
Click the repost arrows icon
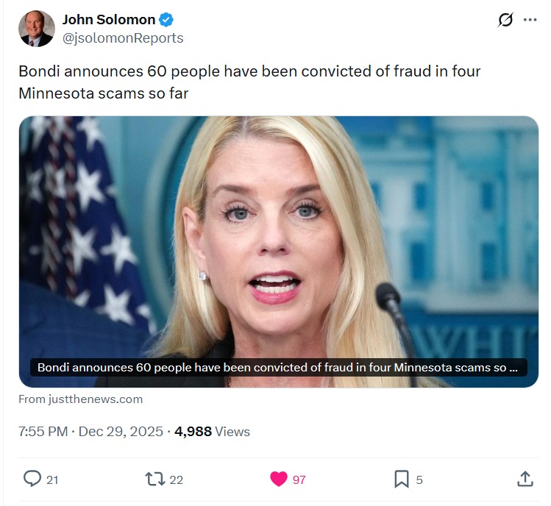(155, 480)
